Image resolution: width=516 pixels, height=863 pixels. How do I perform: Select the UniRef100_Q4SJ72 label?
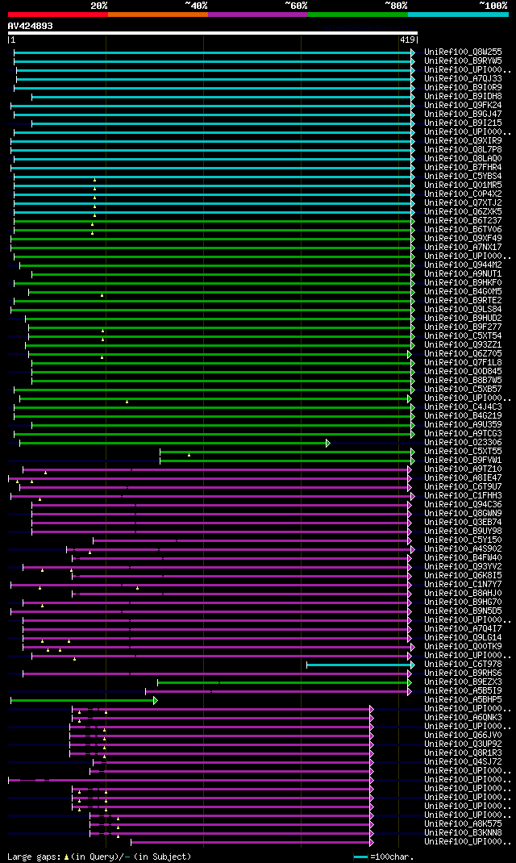(463, 761)
